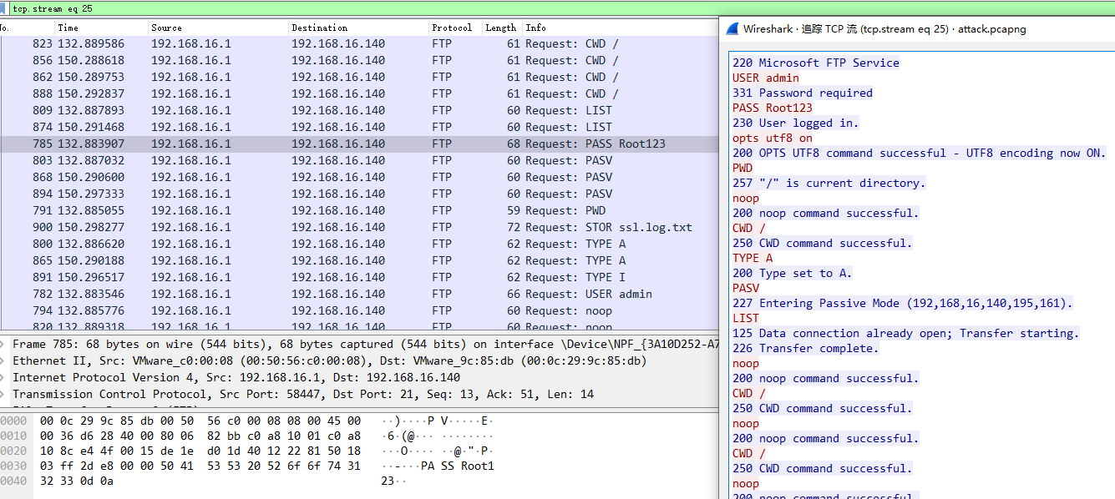
Task: Select packet 891 TYPE I row
Action: pyautogui.click(x=359, y=277)
